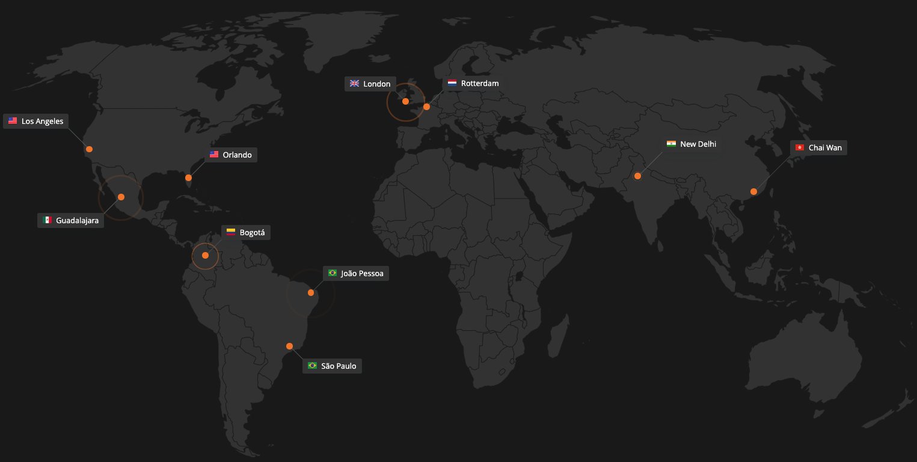Viewport: 917px width, 462px height.
Task: Click the London orange map marker
Action: click(x=405, y=101)
